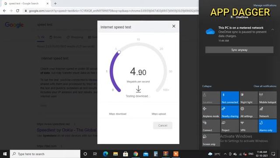Open Microsoft Store from taskbar
280x158 pixels.
126,154
